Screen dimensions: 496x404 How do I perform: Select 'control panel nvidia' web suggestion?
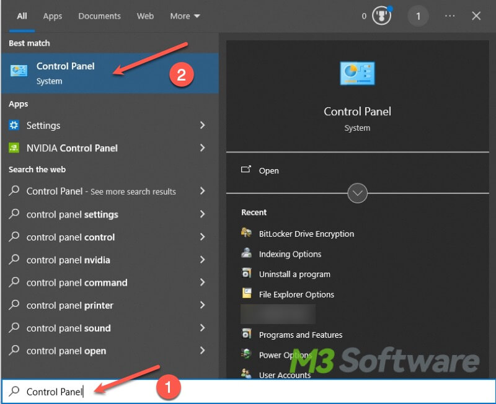coord(110,260)
